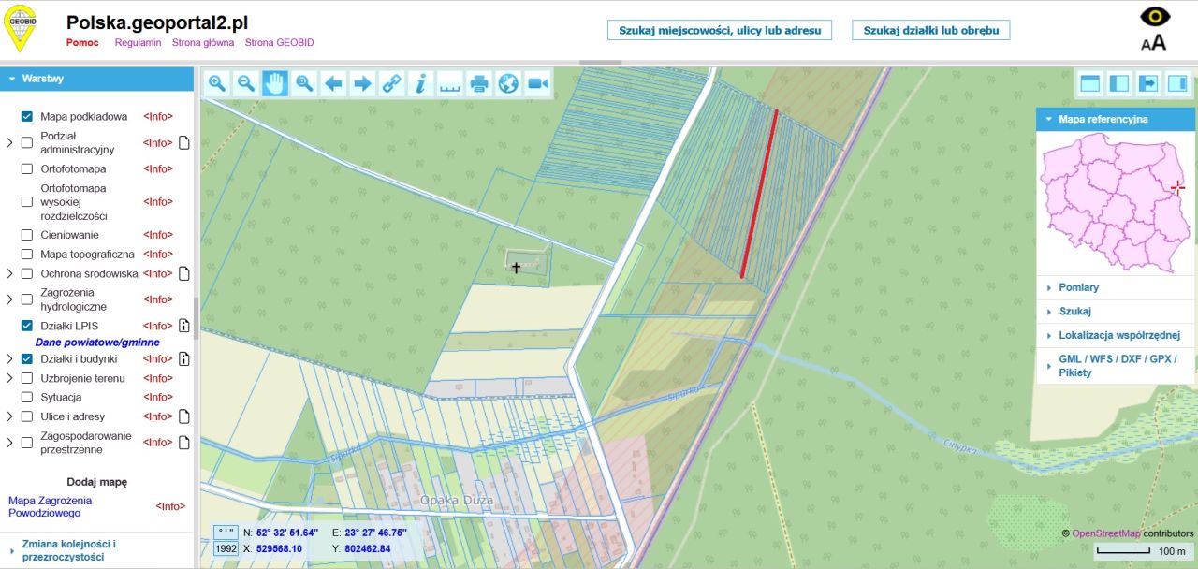Go to Strona główna
The image size is (1198, 569).
203,43
